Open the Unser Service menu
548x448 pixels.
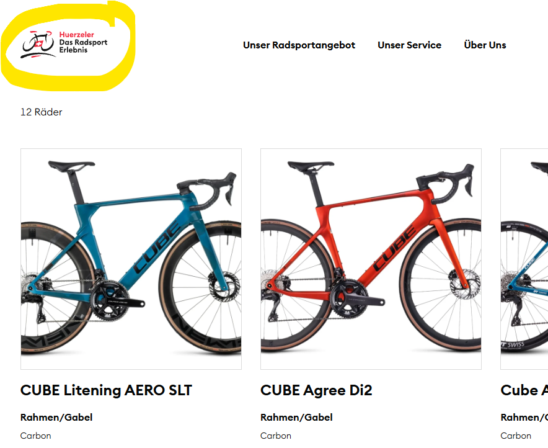(x=409, y=45)
